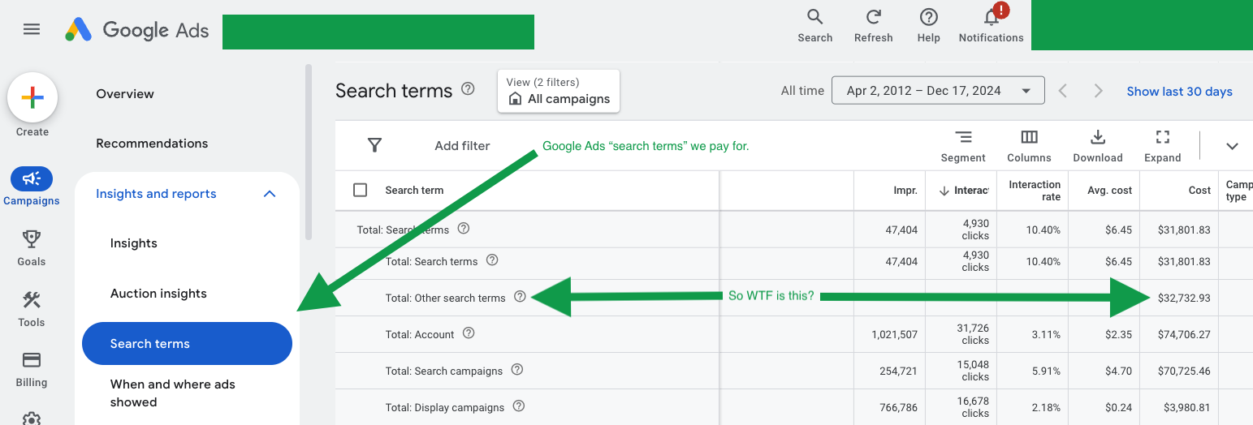Collapse the toolbar with the chevron

point(1232,146)
